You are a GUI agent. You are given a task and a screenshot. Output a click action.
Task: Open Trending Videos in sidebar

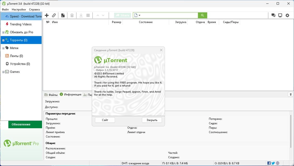[x=21, y=24]
